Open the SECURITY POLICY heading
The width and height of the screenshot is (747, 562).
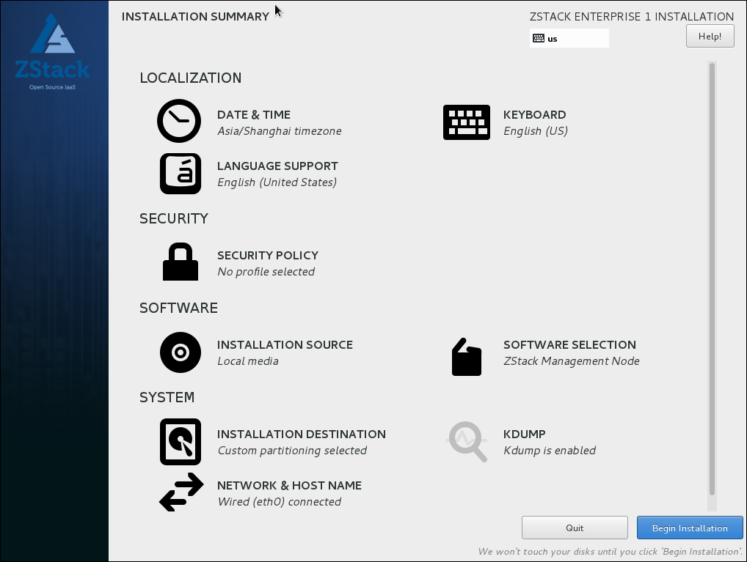[x=268, y=256]
